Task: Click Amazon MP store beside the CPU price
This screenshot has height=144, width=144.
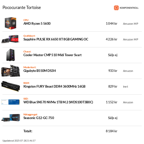Action: [x=131, y=24]
